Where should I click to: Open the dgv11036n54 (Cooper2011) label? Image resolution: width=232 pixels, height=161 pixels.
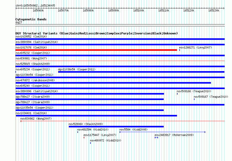(x=77, y=69)
